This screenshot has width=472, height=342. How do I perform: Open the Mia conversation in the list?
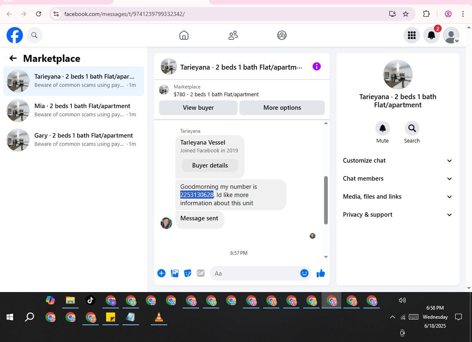74,111
